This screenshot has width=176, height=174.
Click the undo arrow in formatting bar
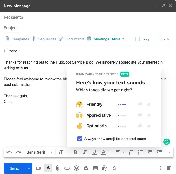9,152
